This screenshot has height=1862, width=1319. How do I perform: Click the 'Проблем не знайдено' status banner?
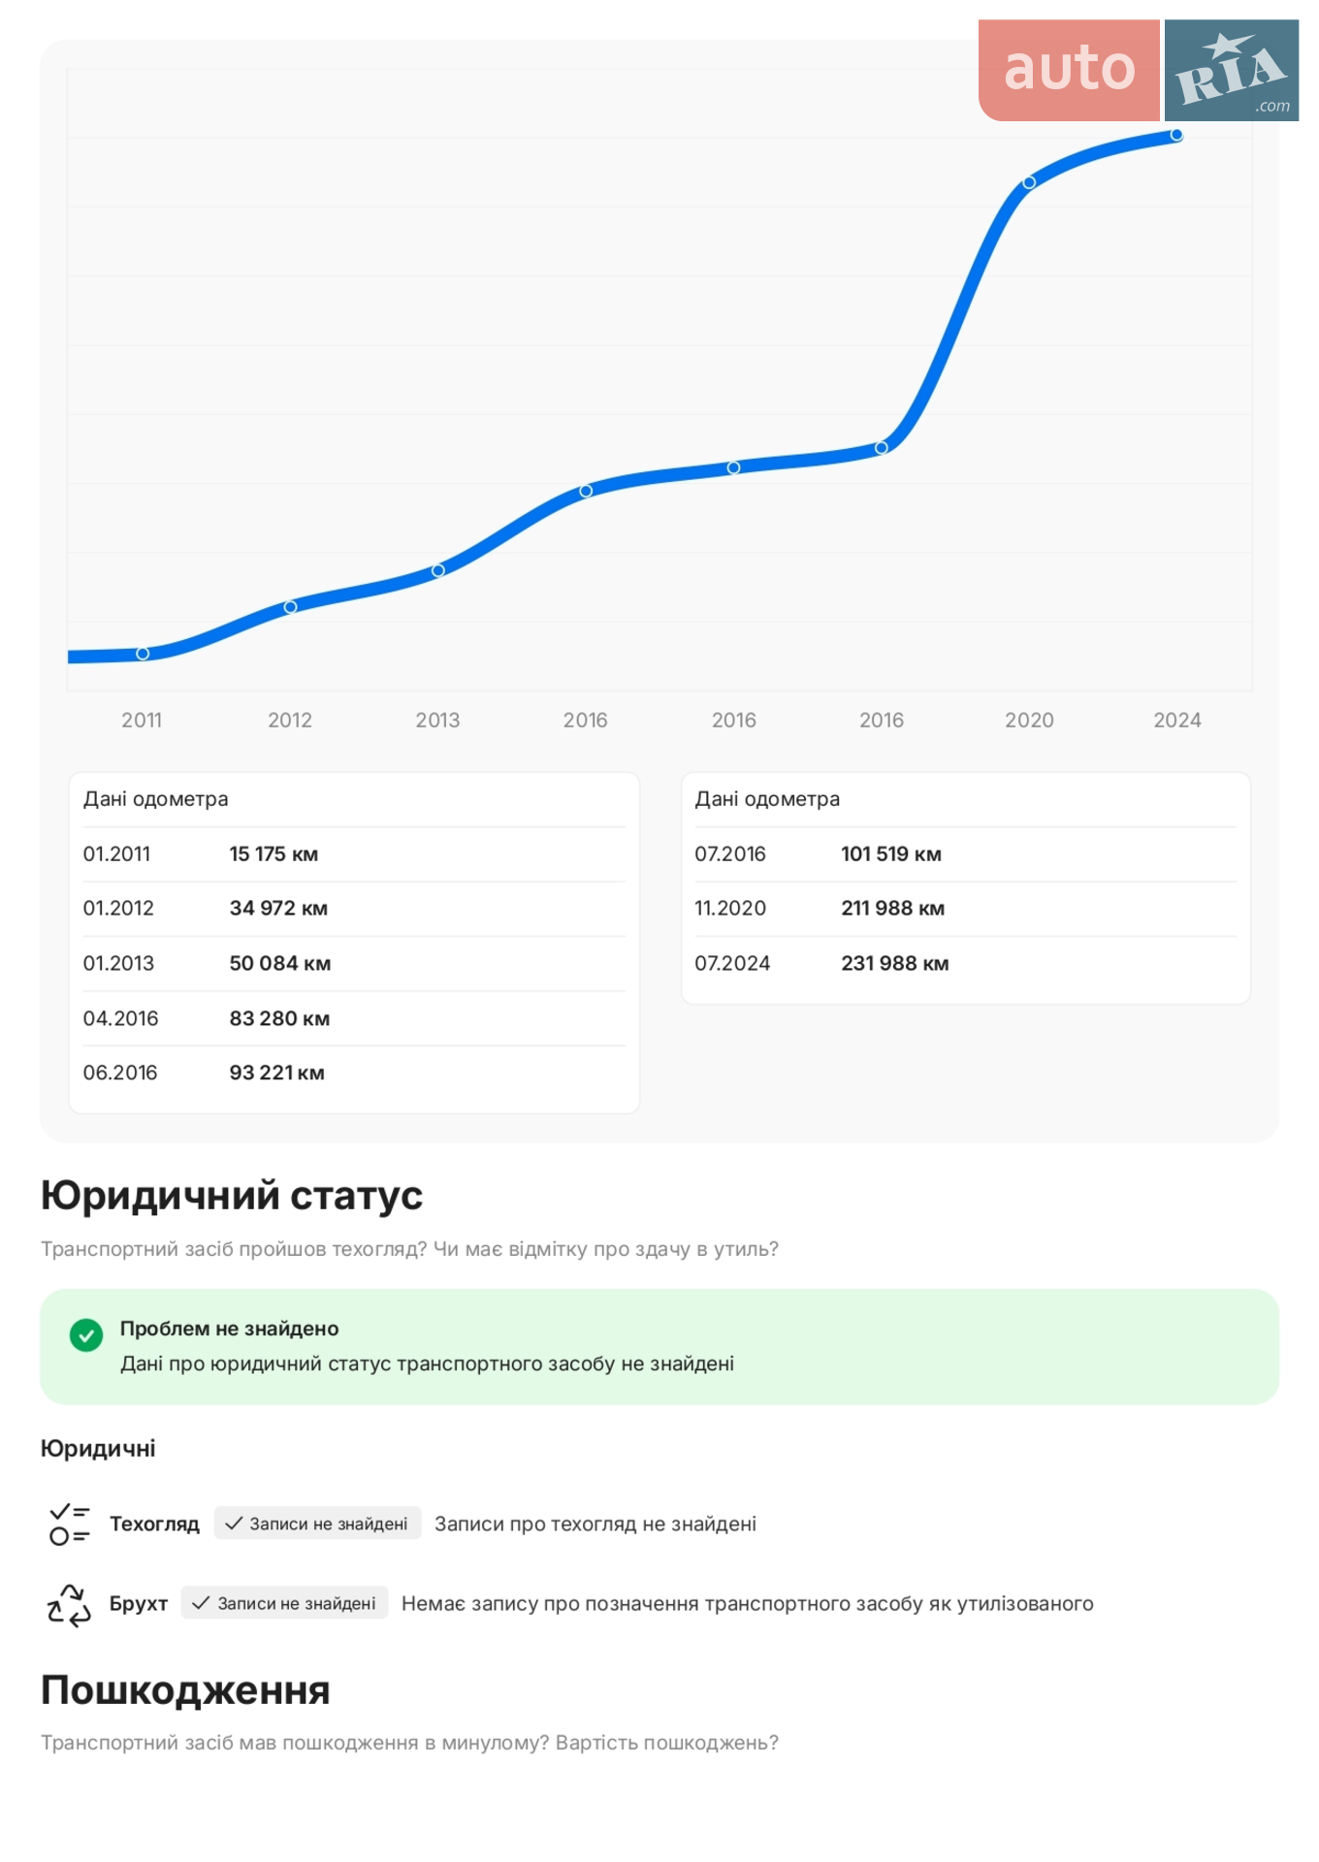[659, 1346]
